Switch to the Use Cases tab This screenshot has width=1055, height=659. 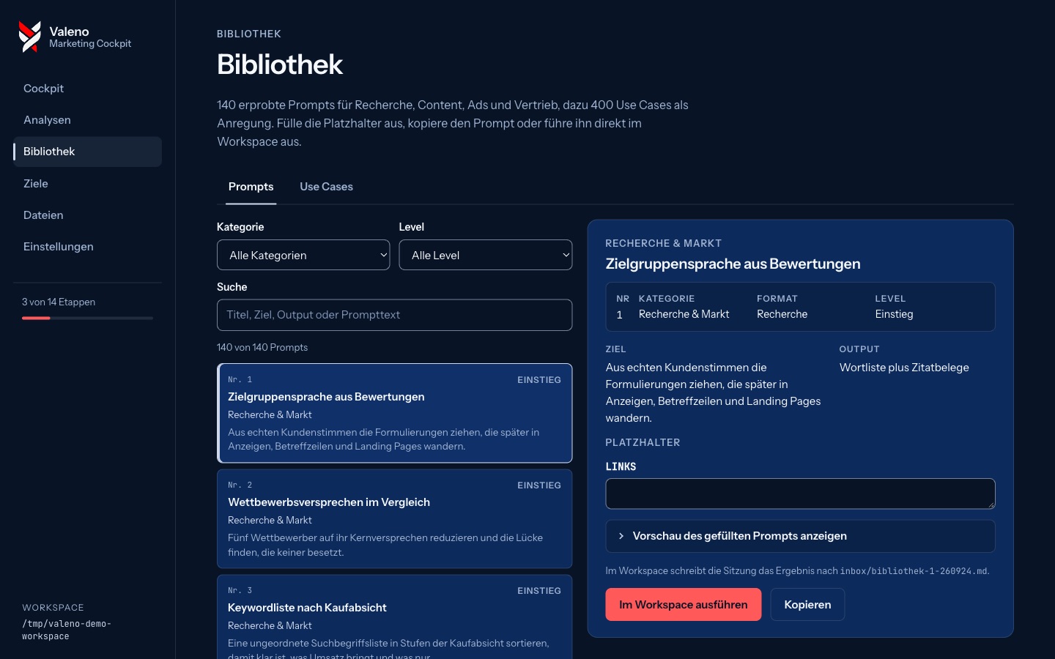[326, 187]
